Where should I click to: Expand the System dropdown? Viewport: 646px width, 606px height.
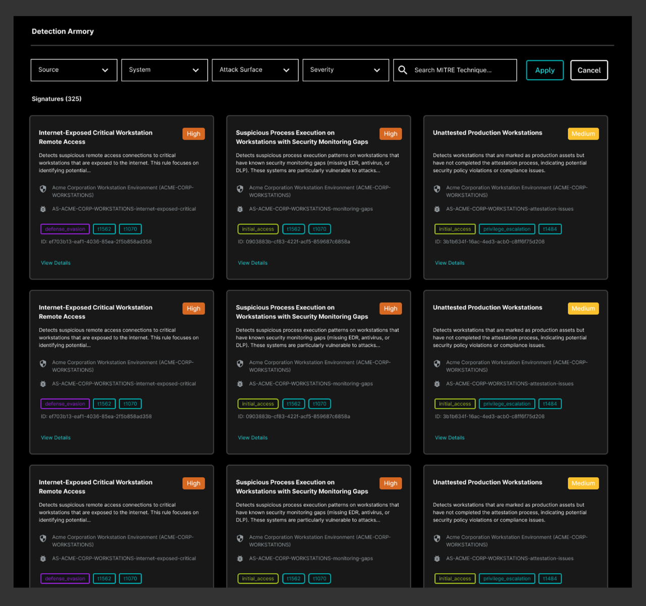pyautogui.click(x=164, y=70)
